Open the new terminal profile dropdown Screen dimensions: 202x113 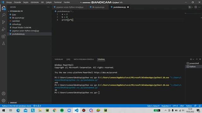click(193, 59)
